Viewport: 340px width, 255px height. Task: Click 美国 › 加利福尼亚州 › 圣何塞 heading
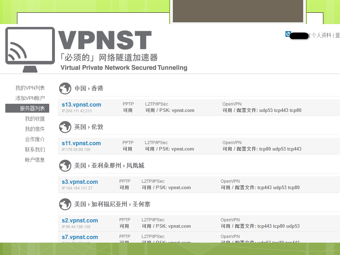(112, 204)
